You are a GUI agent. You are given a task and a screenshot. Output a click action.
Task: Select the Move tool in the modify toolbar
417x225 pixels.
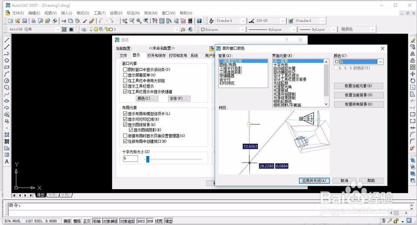(412, 74)
